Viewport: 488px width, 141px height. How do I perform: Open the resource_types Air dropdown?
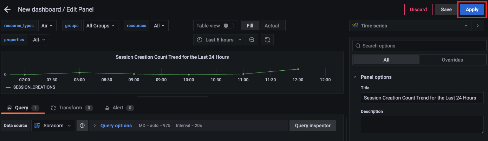click(x=47, y=26)
